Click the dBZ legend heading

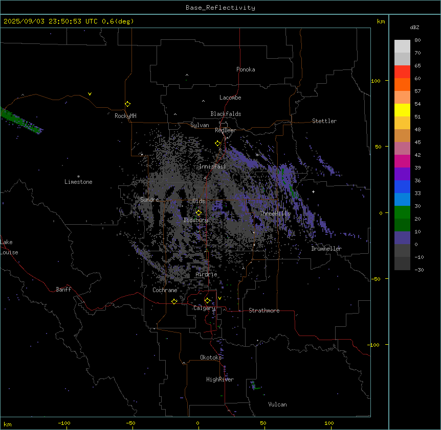click(414, 27)
